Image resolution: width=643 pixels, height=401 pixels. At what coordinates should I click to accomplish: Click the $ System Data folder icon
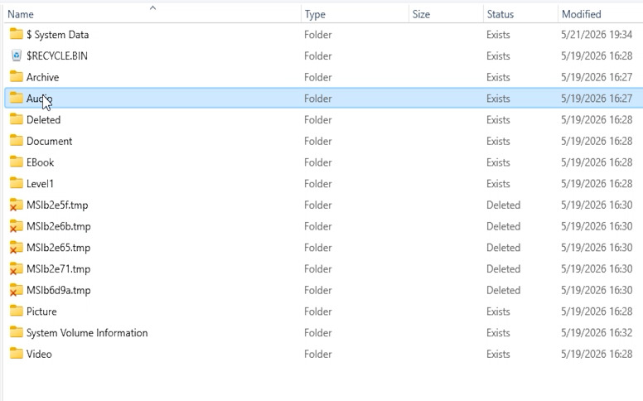point(16,34)
